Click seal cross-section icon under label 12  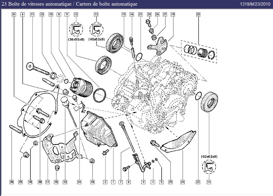coord(76,29)
